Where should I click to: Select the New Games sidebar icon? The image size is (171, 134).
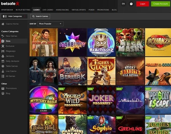(3, 36)
